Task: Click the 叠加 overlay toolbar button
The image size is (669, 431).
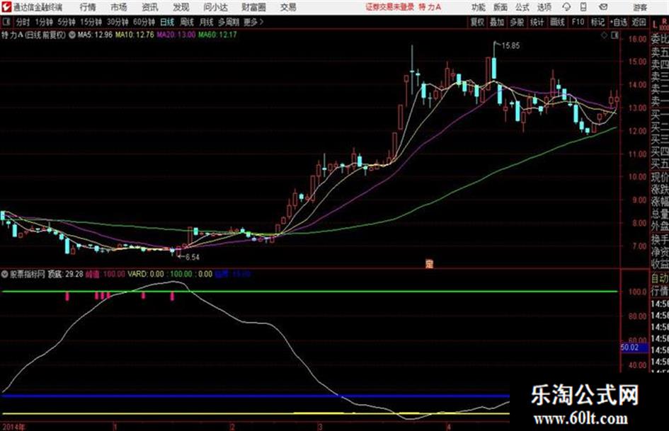Action: click(497, 22)
